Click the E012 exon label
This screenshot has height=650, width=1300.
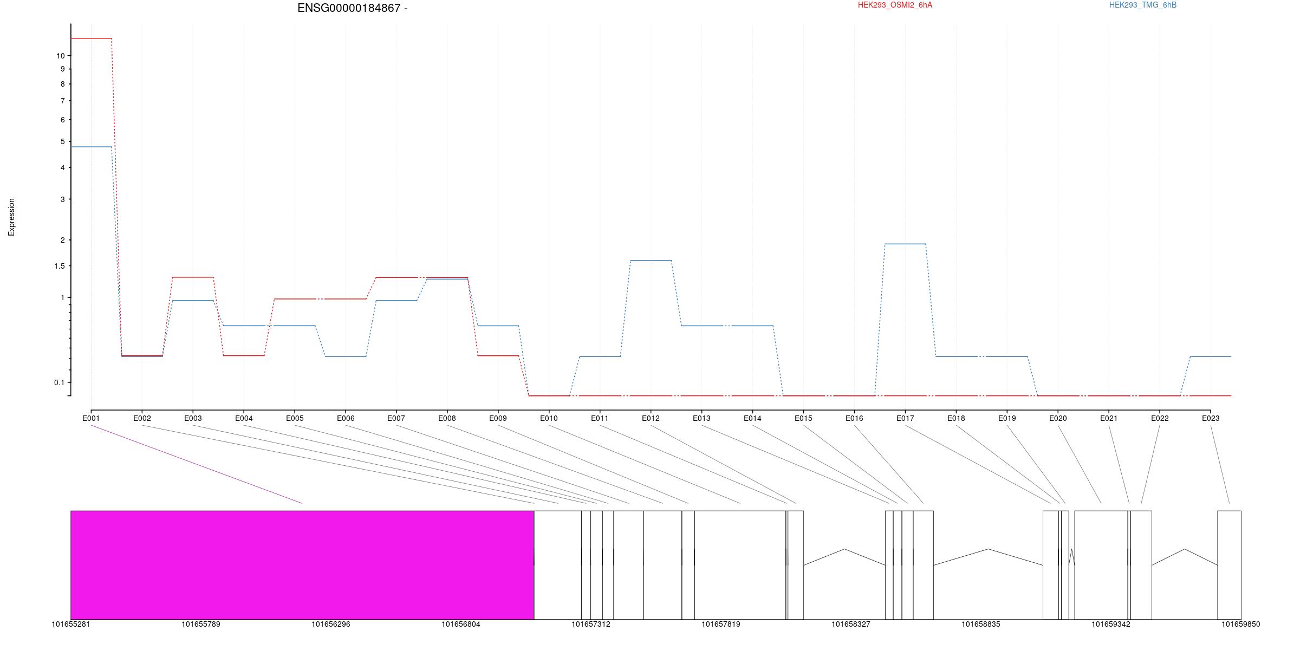(651, 418)
